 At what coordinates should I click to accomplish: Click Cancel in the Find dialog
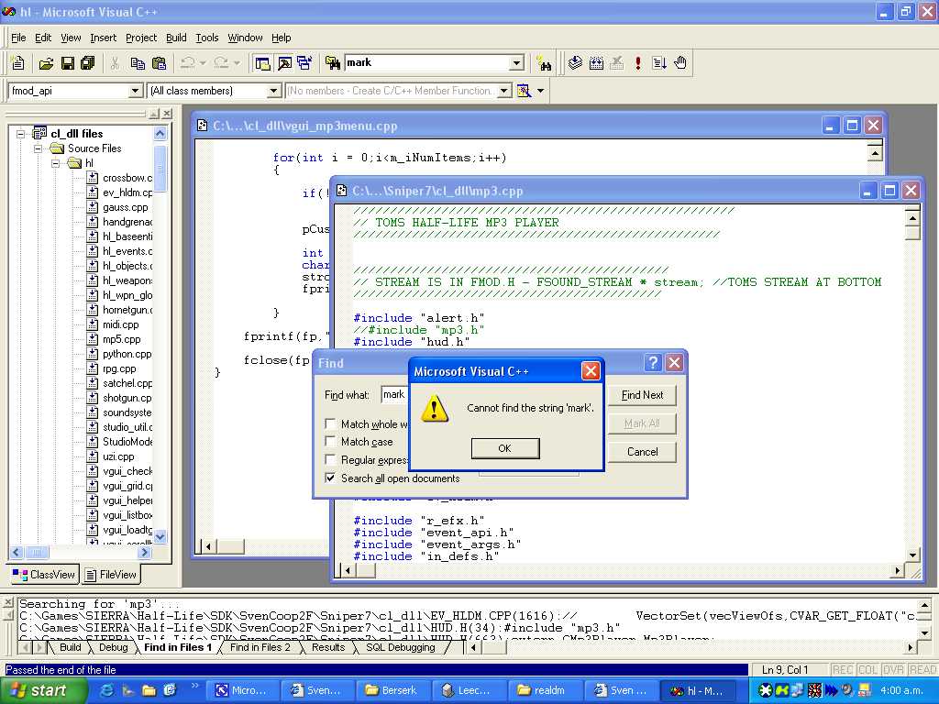(x=642, y=452)
